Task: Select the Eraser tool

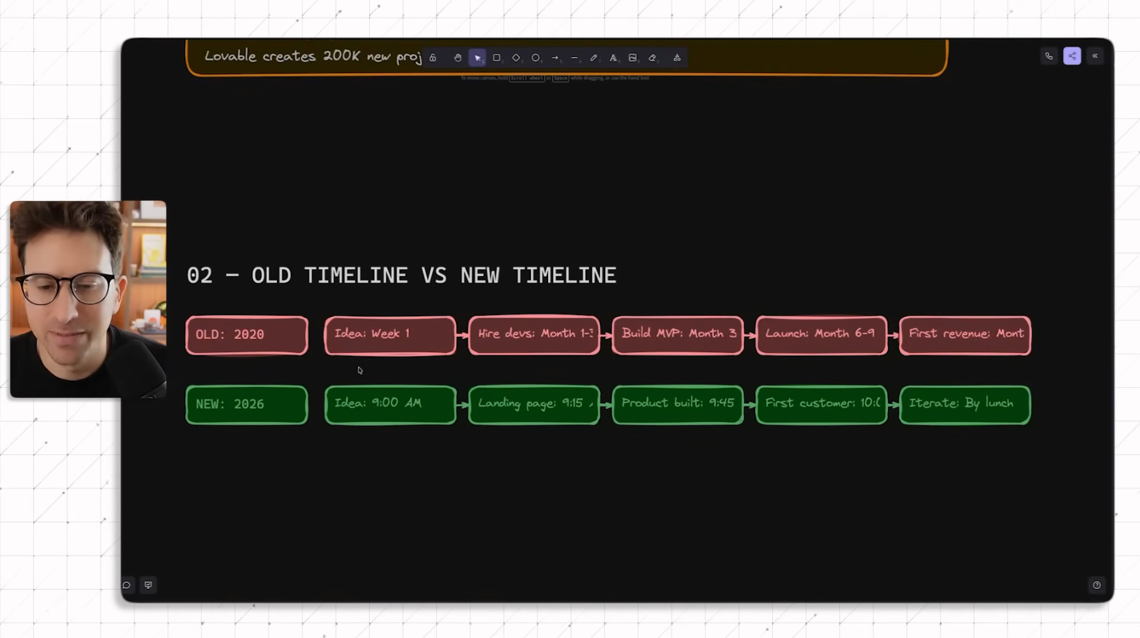Action: tap(652, 58)
